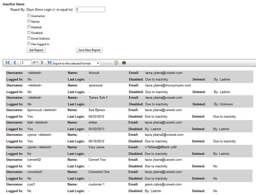Go to next report page
This screenshot has height=195, width=256.
click(42, 63)
